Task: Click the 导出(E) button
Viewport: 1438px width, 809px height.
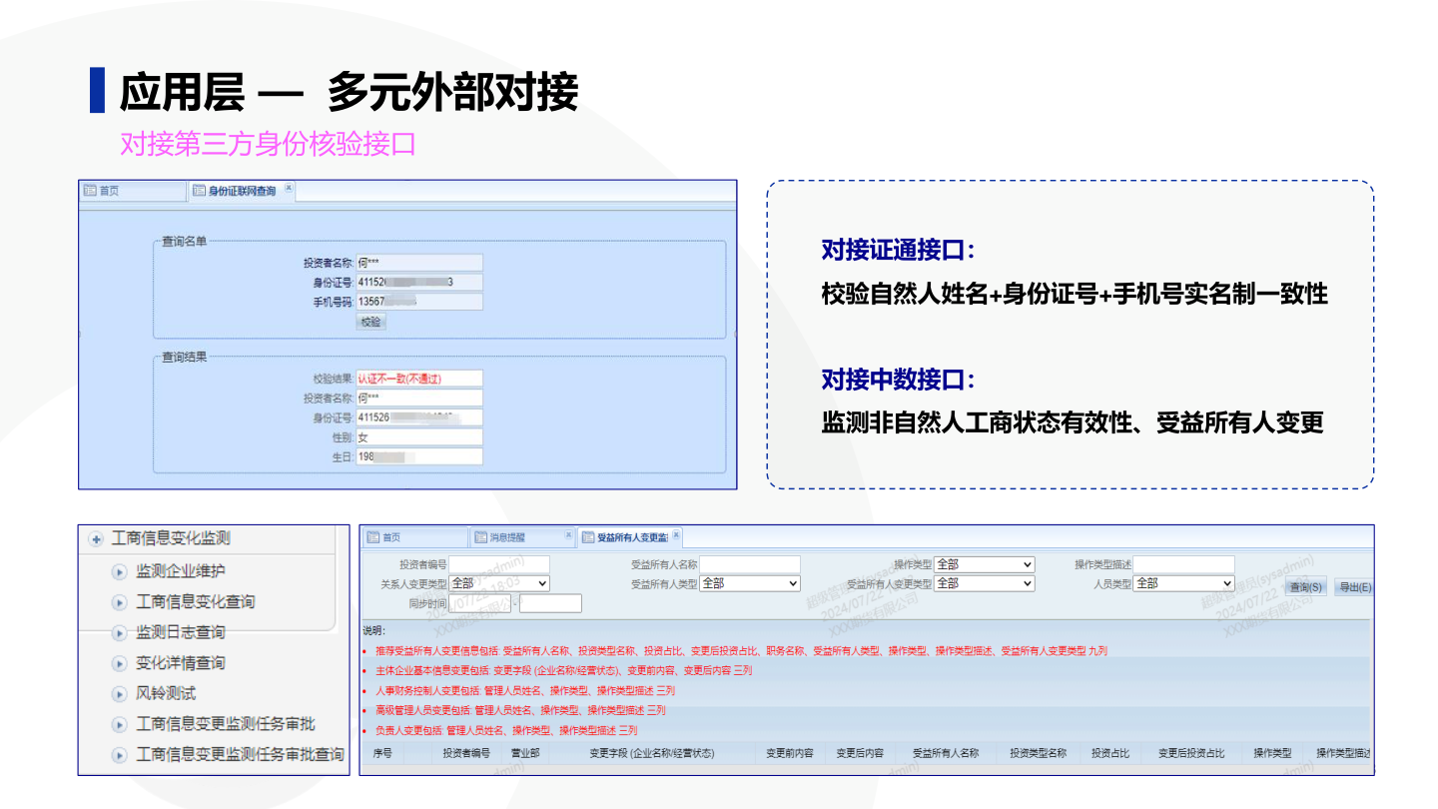Action: pos(1355,587)
